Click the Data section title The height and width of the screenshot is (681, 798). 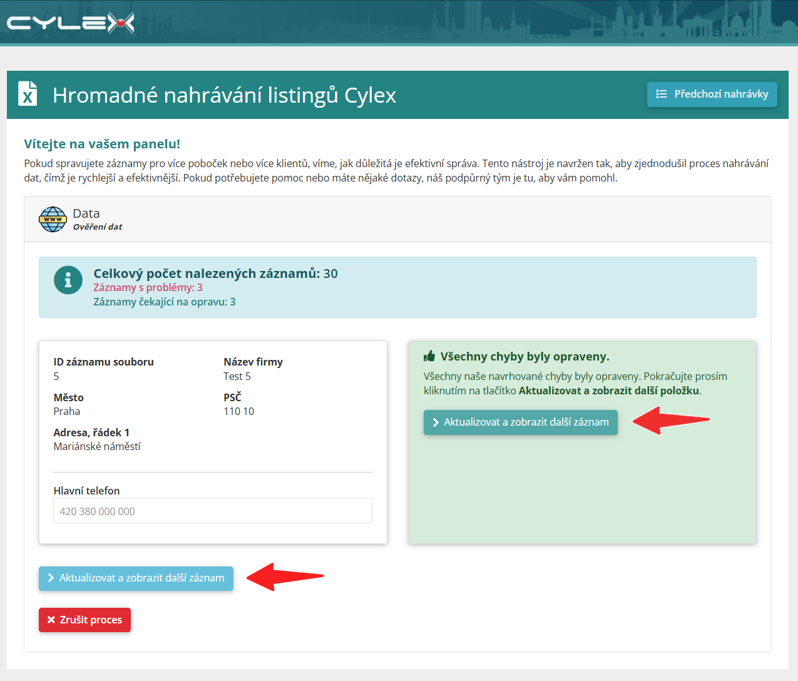(86, 213)
